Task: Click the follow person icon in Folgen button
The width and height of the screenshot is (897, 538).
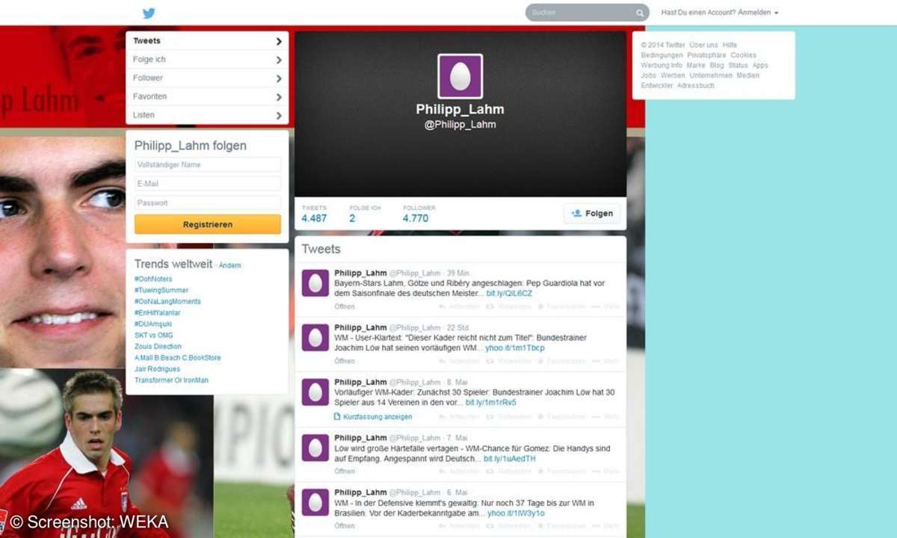Action: point(576,213)
